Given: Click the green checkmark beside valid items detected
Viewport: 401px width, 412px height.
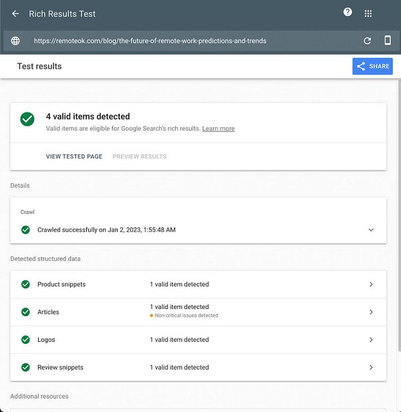Looking at the screenshot, I should point(27,119).
